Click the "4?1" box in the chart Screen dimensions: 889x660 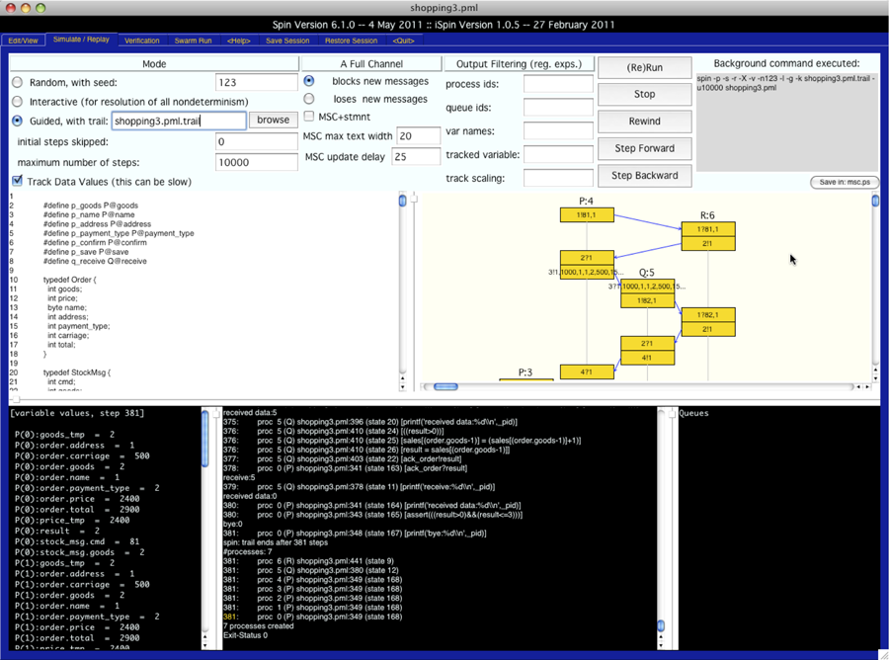pos(587,371)
